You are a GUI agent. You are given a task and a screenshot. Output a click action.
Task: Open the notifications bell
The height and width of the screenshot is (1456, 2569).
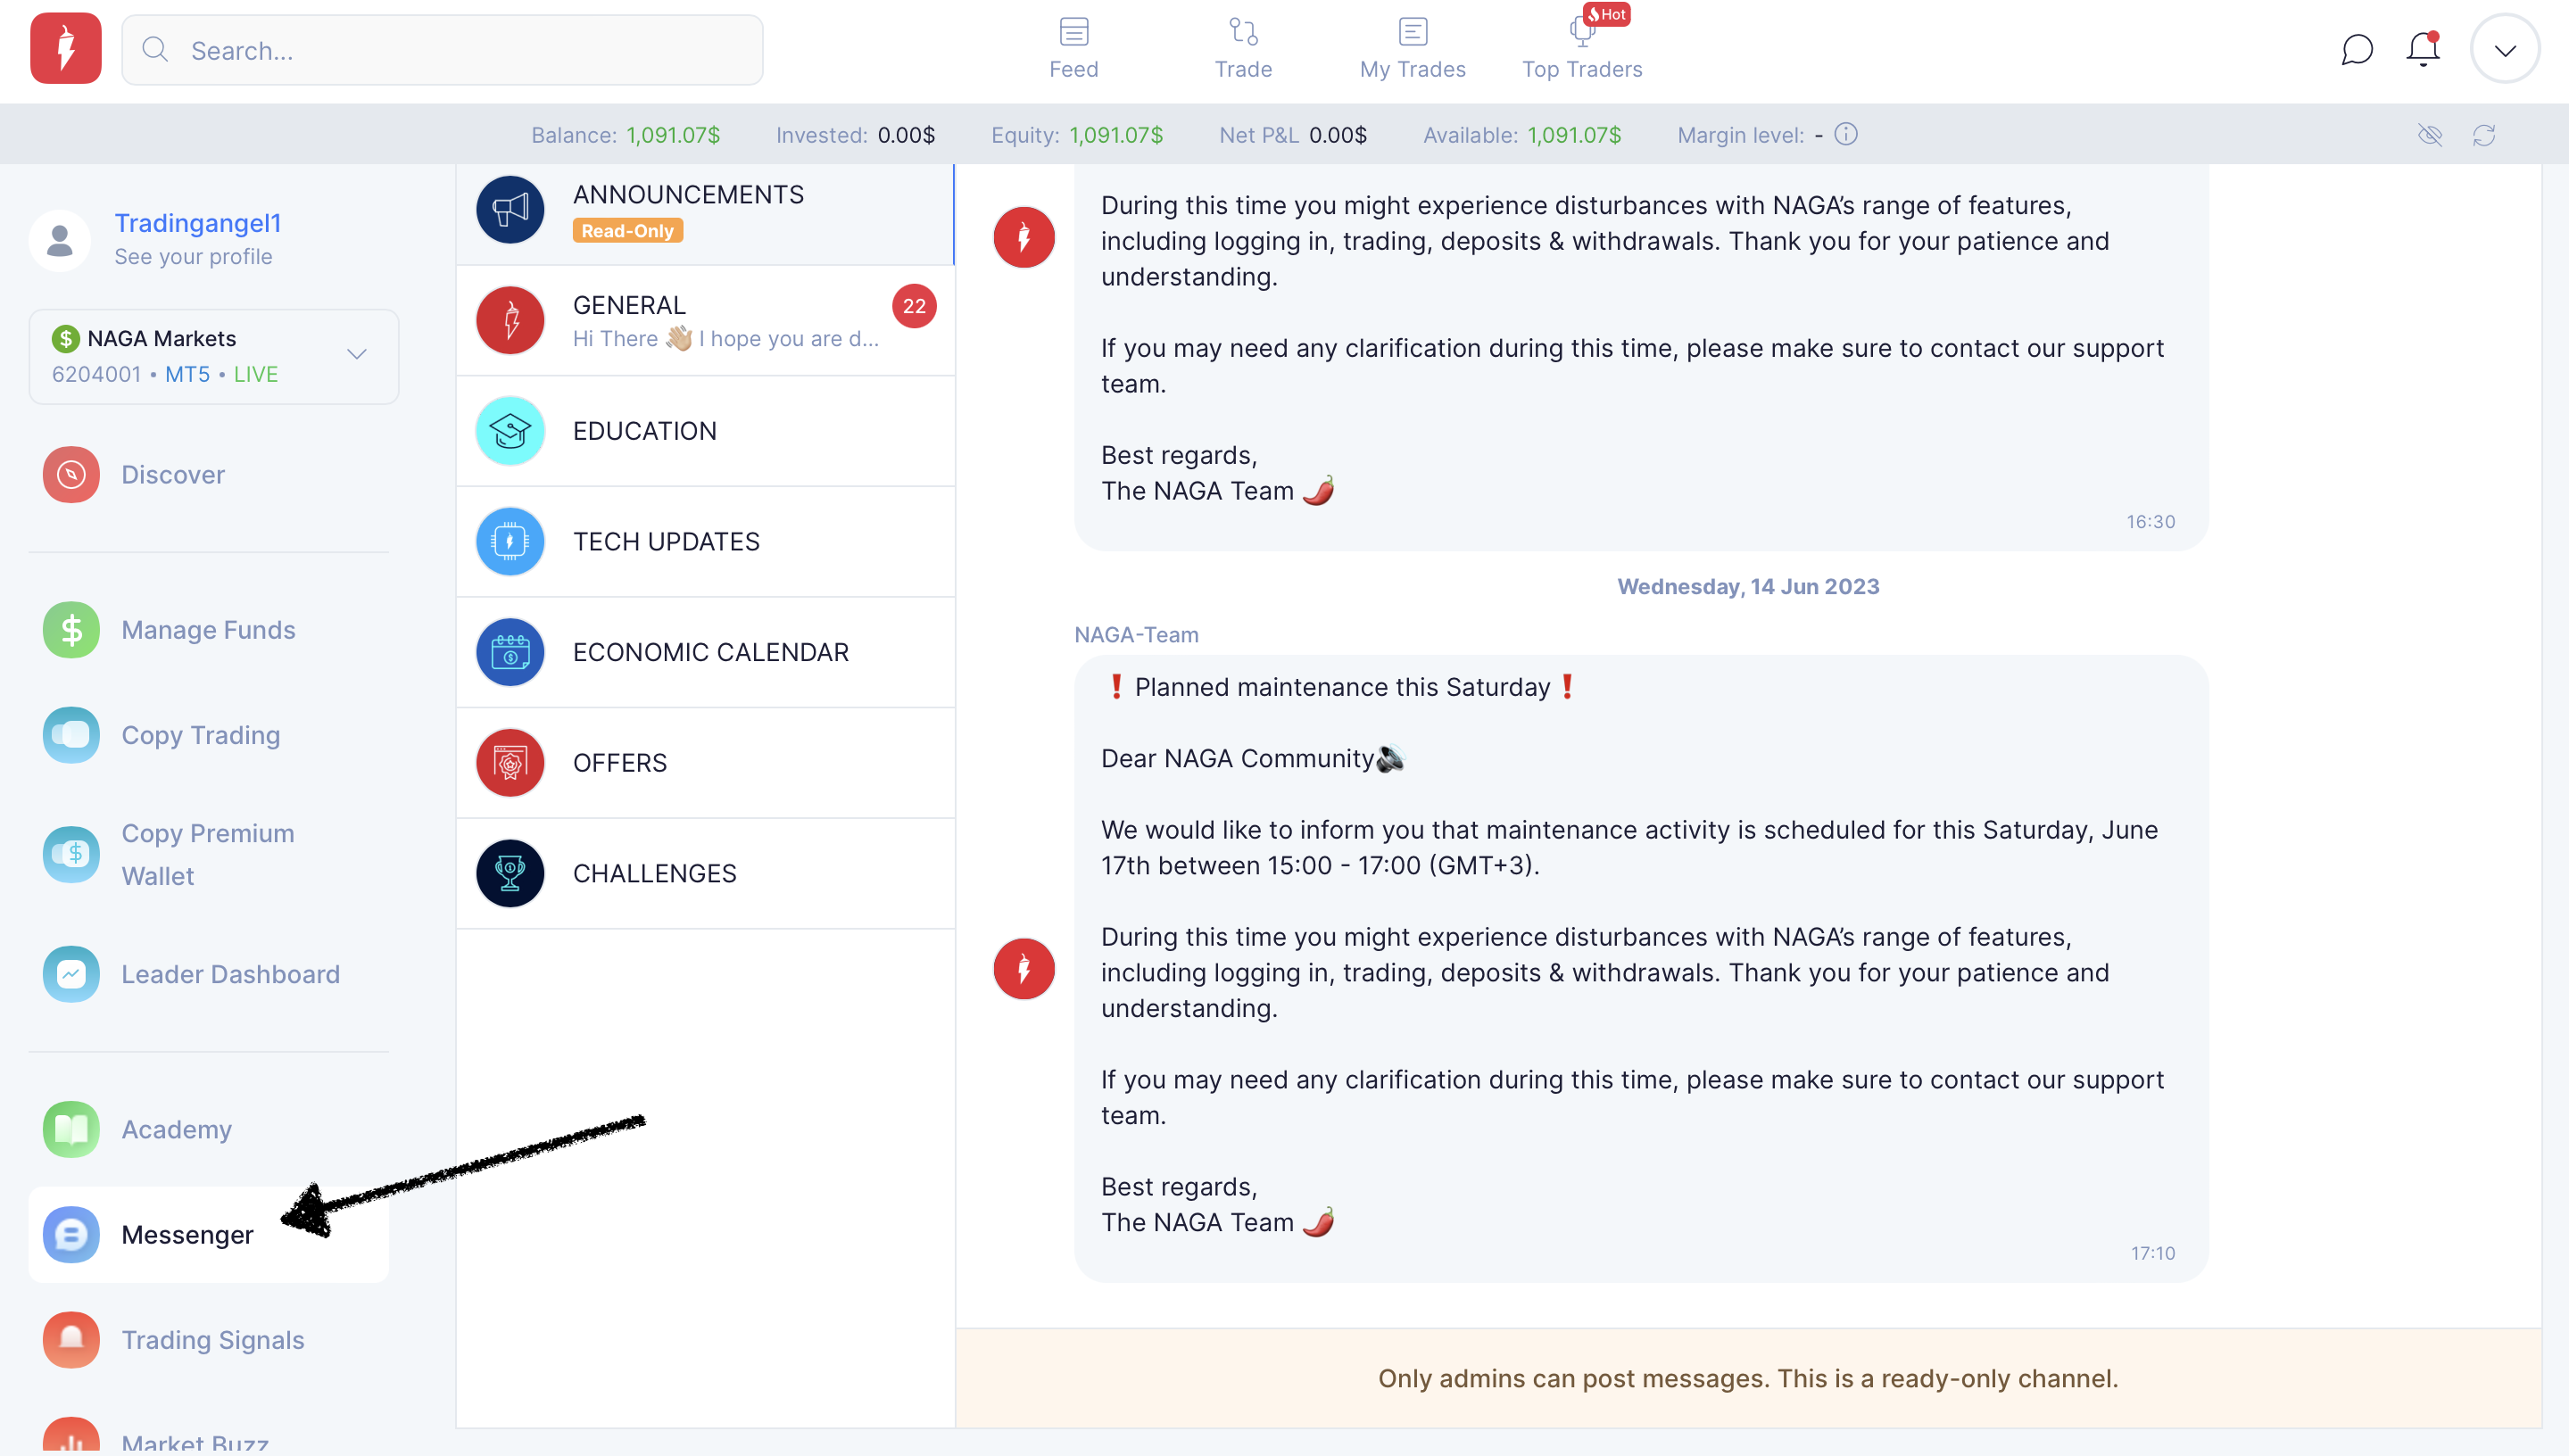click(x=2421, y=49)
